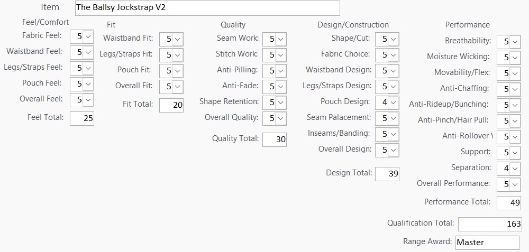529x252 pixels.
Task: Expand the Seam Work dropdown
Action: (280, 39)
